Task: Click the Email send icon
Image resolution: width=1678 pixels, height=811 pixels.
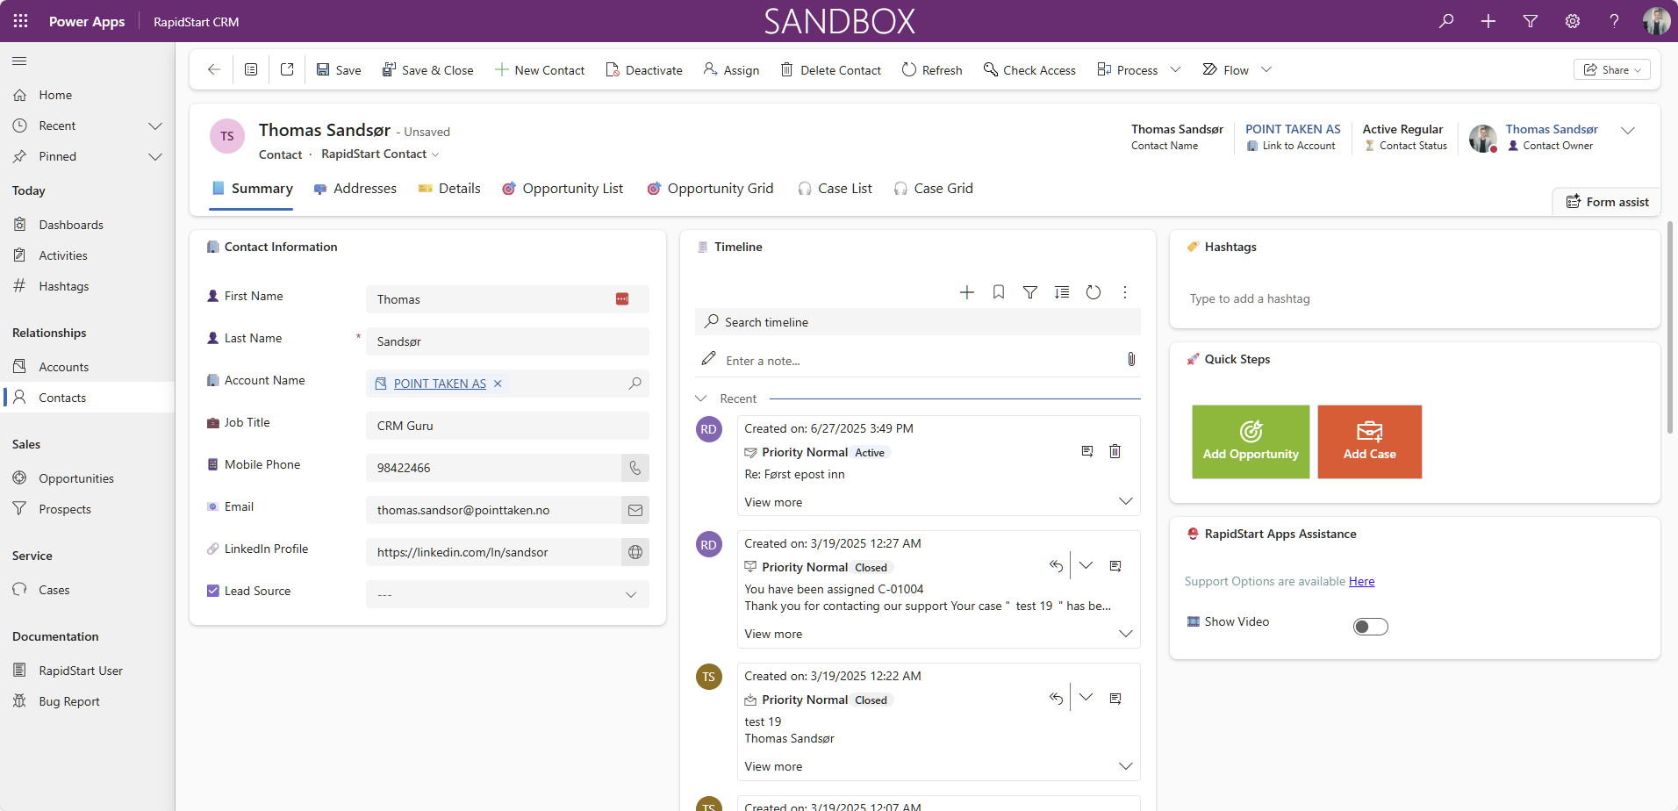Action: pos(635,510)
